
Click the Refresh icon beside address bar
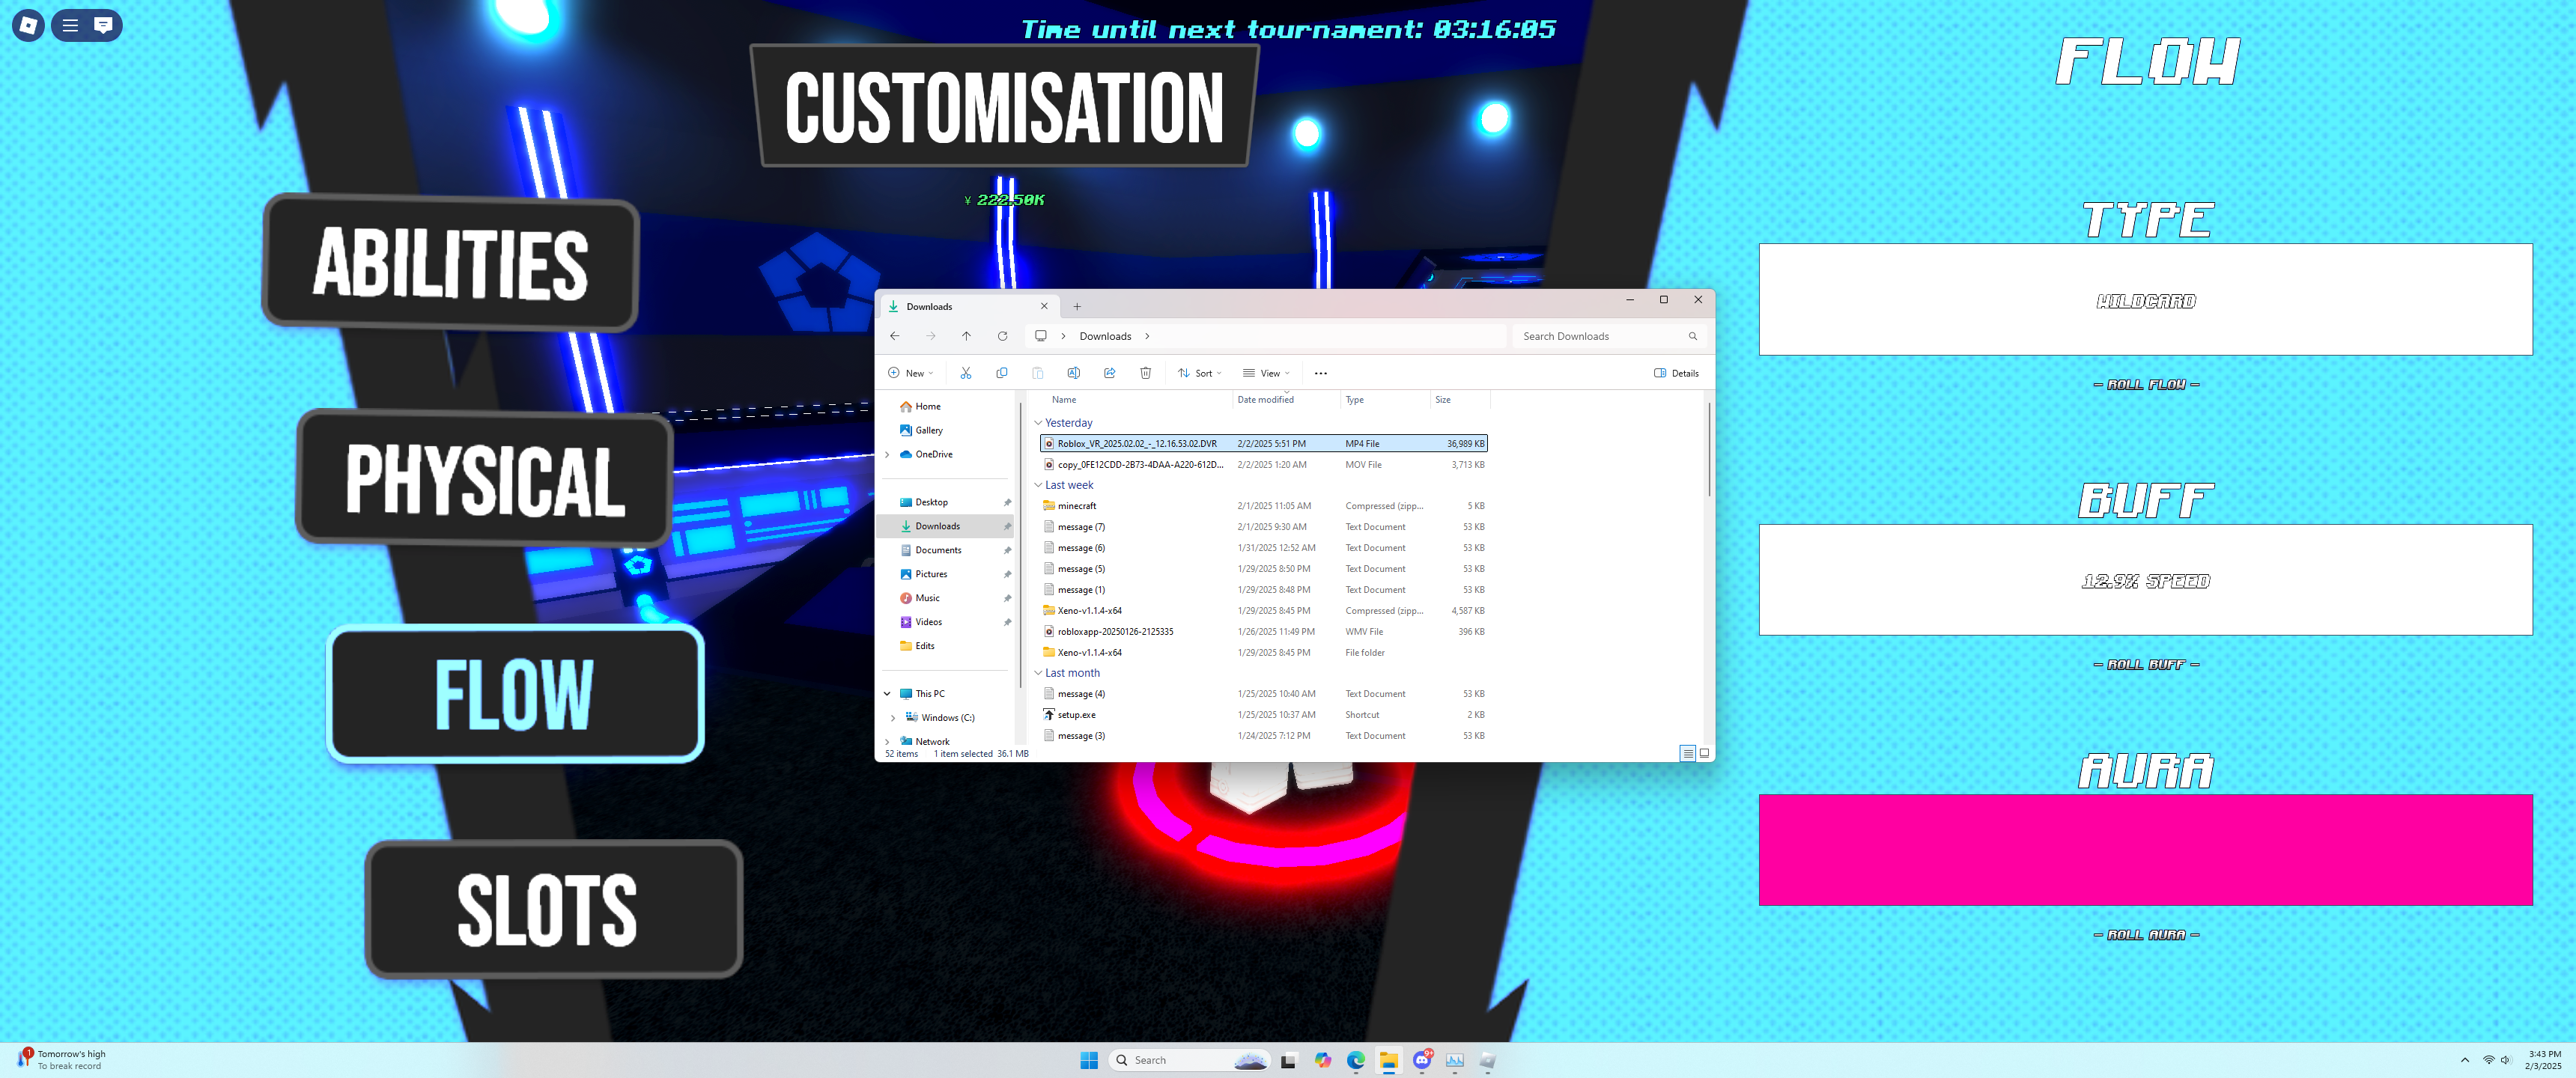tap(1002, 336)
